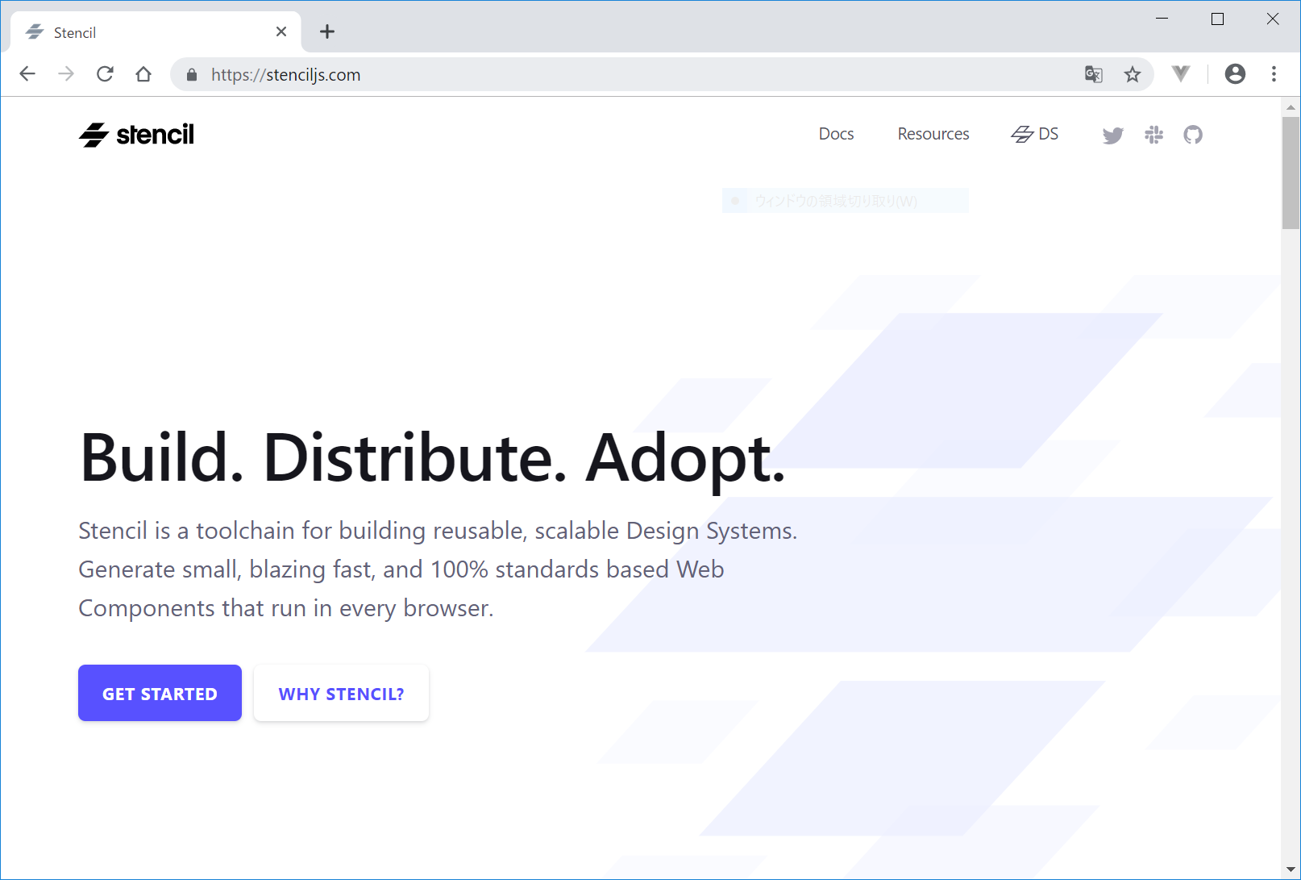Screen dimensions: 1301x880
Task: Open the Resources navigation link
Action: (x=933, y=134)
